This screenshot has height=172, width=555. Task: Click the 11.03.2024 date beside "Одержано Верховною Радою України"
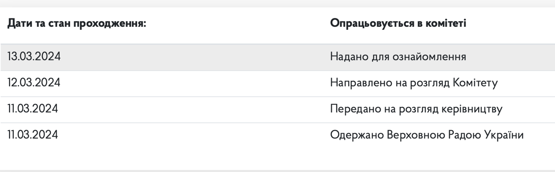[x=33, y=135]
